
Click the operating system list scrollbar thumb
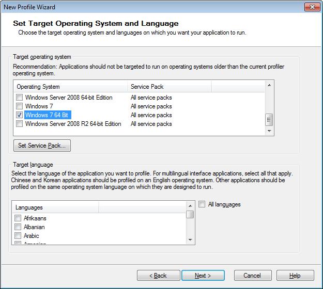click(269, 120)
